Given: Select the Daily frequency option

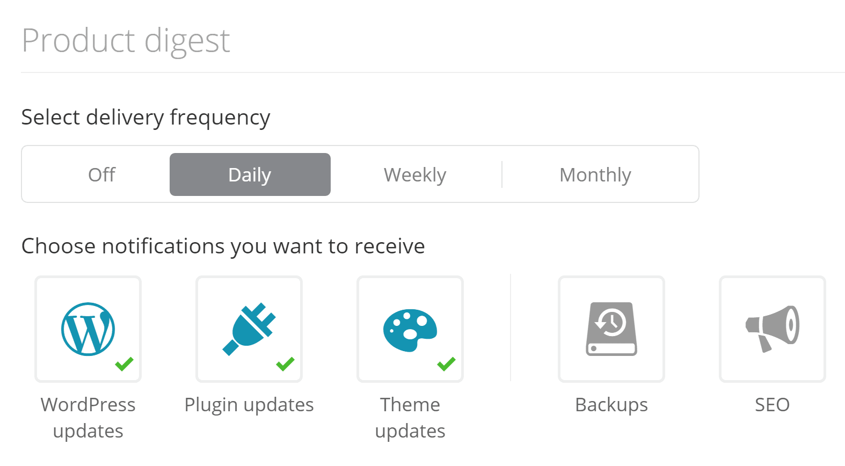Looking at the screenshot, I should pyautogui.click(x=250, y=174).
